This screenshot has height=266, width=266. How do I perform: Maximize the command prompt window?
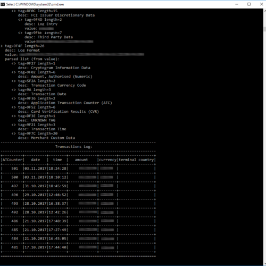pyautogui.click(x=249, y=4)
